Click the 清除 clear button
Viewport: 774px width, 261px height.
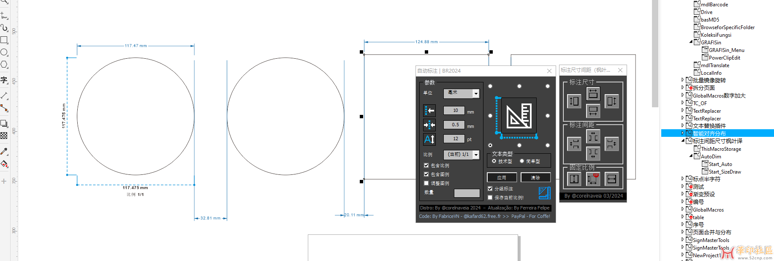pyautogui.click(x=535, y=177)
